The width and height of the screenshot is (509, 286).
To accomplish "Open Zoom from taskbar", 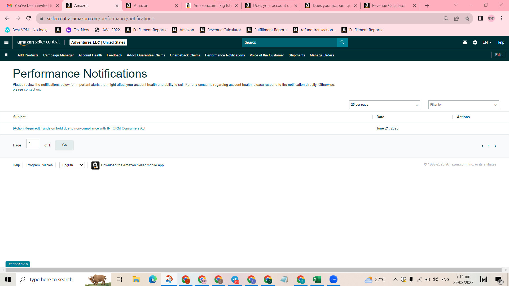I will (333, 279).
